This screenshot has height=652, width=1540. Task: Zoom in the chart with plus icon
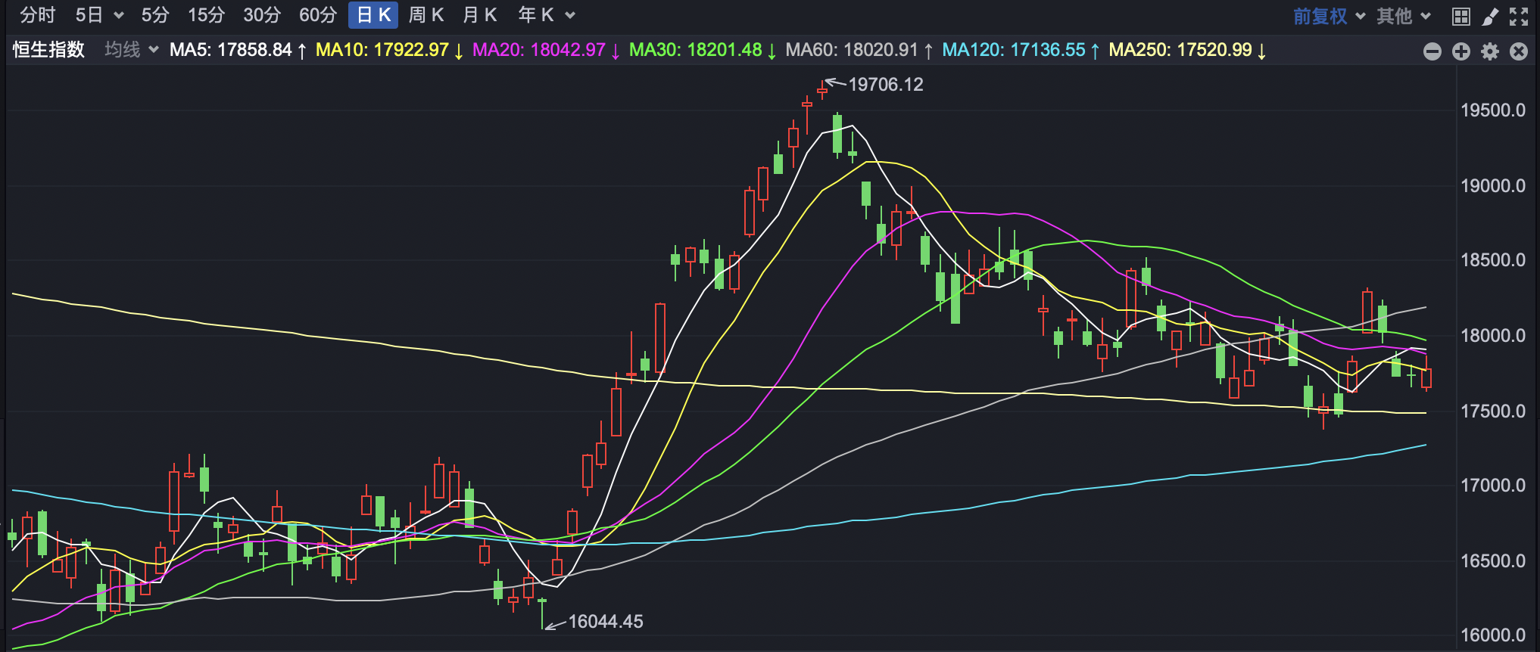pyautogui.click(x=1461, y=51)
